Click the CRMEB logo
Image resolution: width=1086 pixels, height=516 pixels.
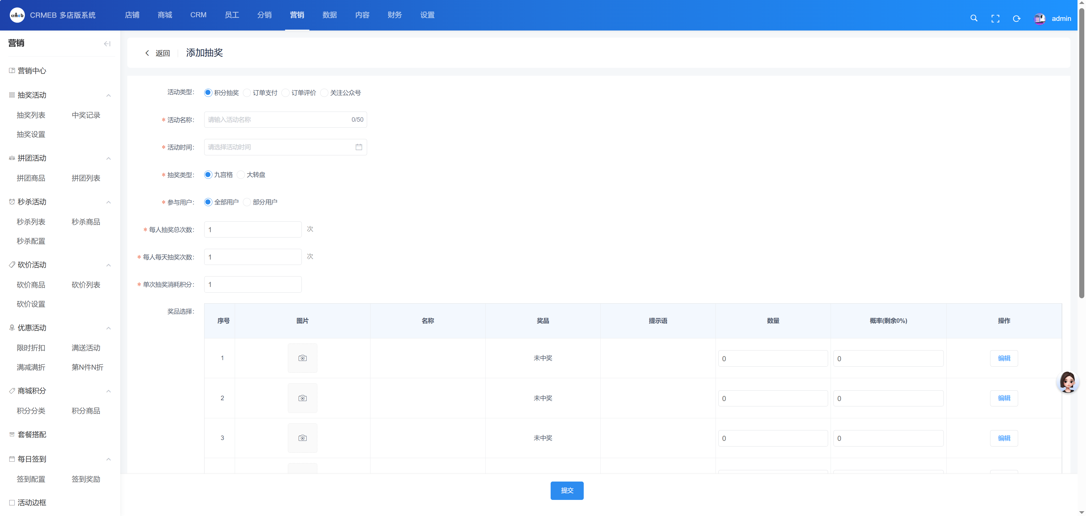17,15
